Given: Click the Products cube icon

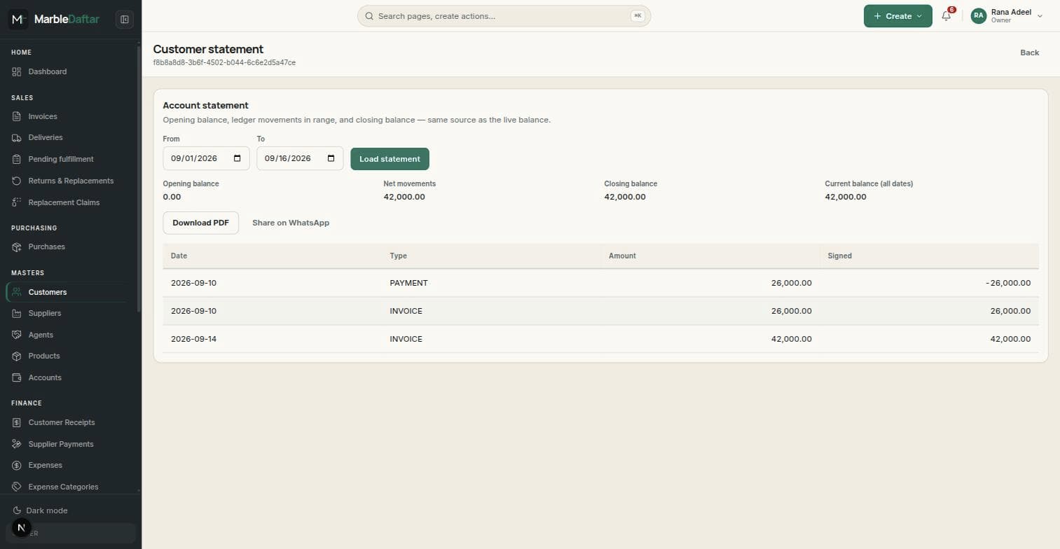Looking at the screenshot, I should 17,356.
